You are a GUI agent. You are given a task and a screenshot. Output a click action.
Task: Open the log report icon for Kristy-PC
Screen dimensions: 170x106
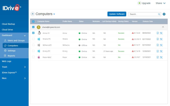pos(158,51)
